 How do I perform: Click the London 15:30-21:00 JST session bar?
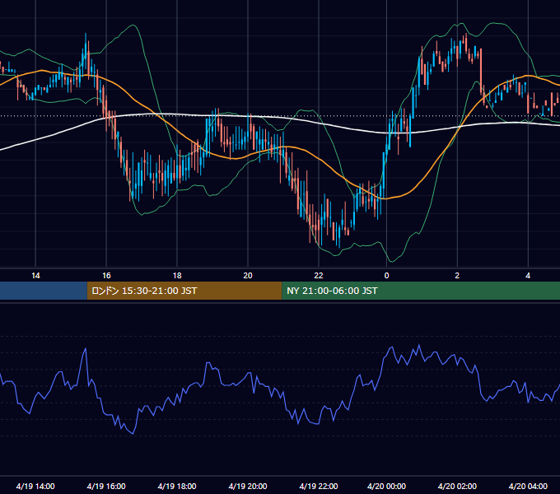click(184, 291)
